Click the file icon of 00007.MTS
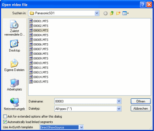Screen dimensions: 154x131 [x=31, y=49]
